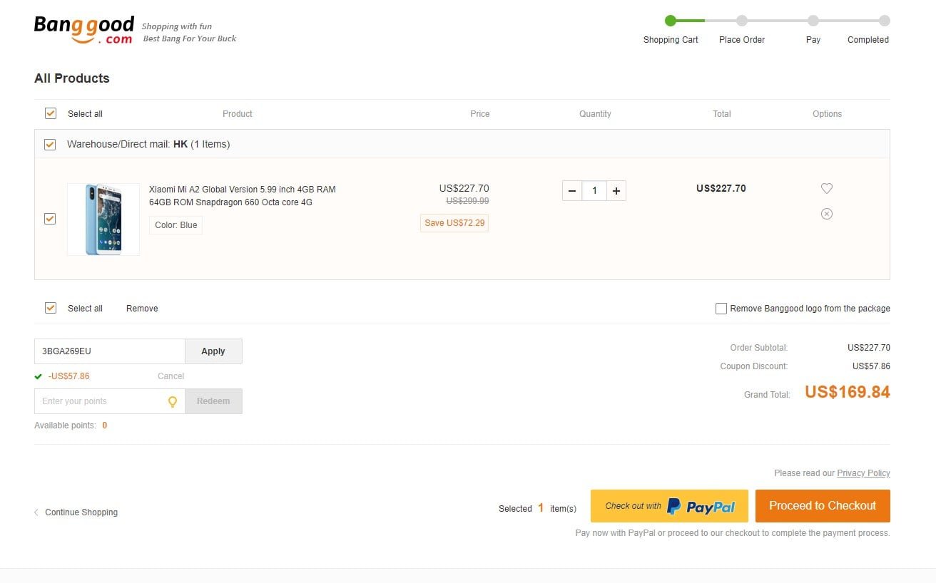Click Remove below the product list
Image resolution: width=936 pixels, height=583 pixels.
(142, 309)
